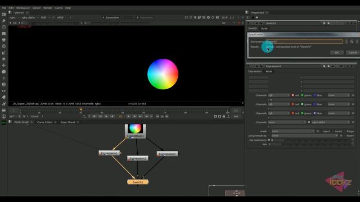Viewport: 360px width, 202px height.
Task: Open the RGB display dropdown in viewer
Action: pos(45,17)
